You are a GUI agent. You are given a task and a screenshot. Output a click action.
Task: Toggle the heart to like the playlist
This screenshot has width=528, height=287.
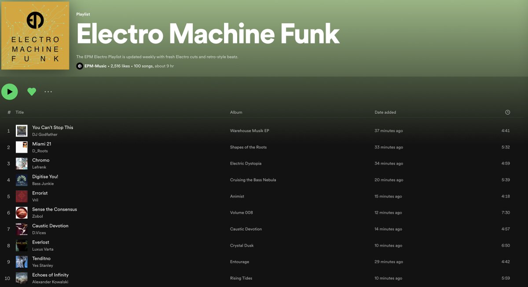[31, 91]
